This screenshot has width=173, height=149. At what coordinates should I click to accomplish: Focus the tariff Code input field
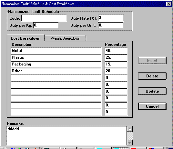[44, 18]
